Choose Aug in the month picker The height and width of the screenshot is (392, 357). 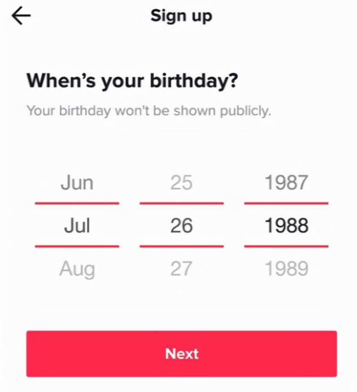[77, 268]
